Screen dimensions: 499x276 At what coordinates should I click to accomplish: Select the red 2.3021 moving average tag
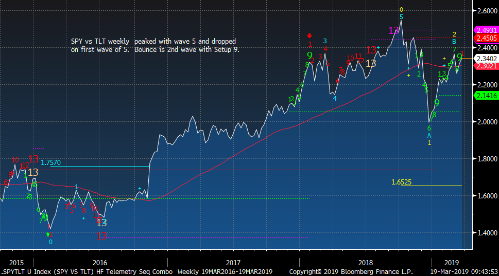point(486,66)
